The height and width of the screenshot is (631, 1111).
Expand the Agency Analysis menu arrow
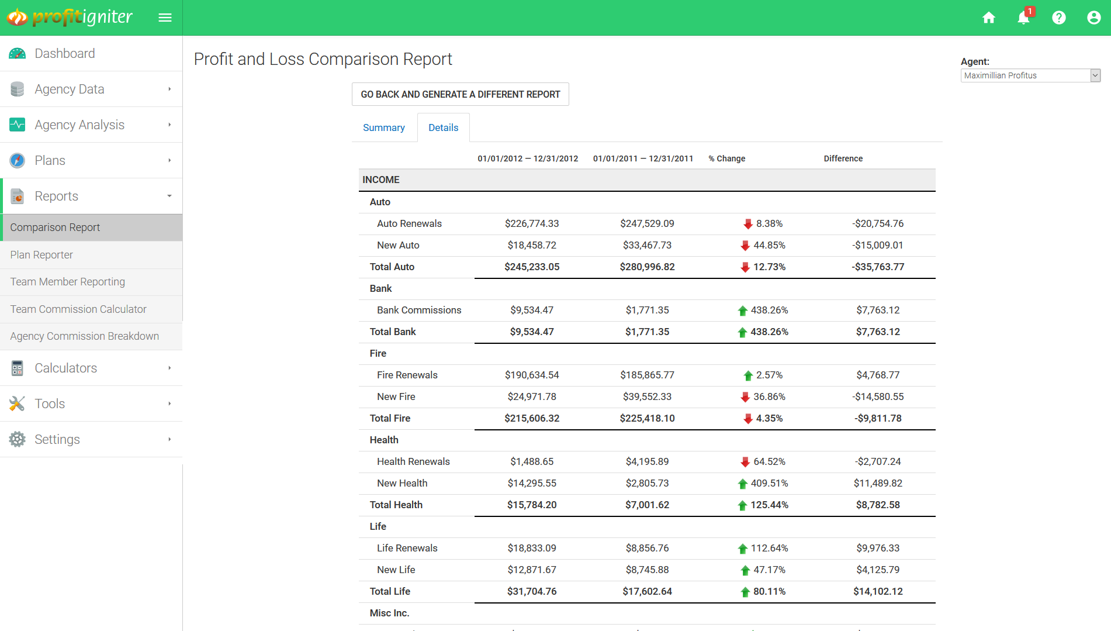click(x=169, y=125)
